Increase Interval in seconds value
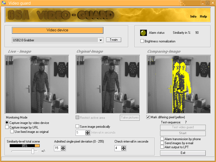Viewport: 216px width, 162px height. (87, 131)
